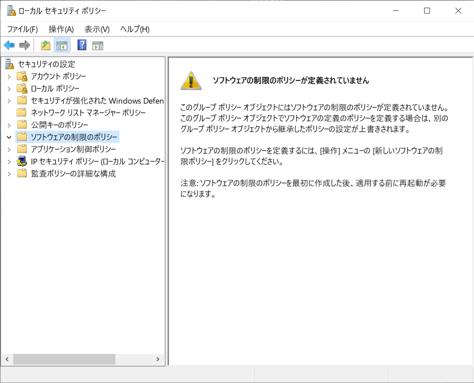This screenshot has height=383, width=474.
Task: Open the window system menu from the title bar icon
Action: coord(11,11)
